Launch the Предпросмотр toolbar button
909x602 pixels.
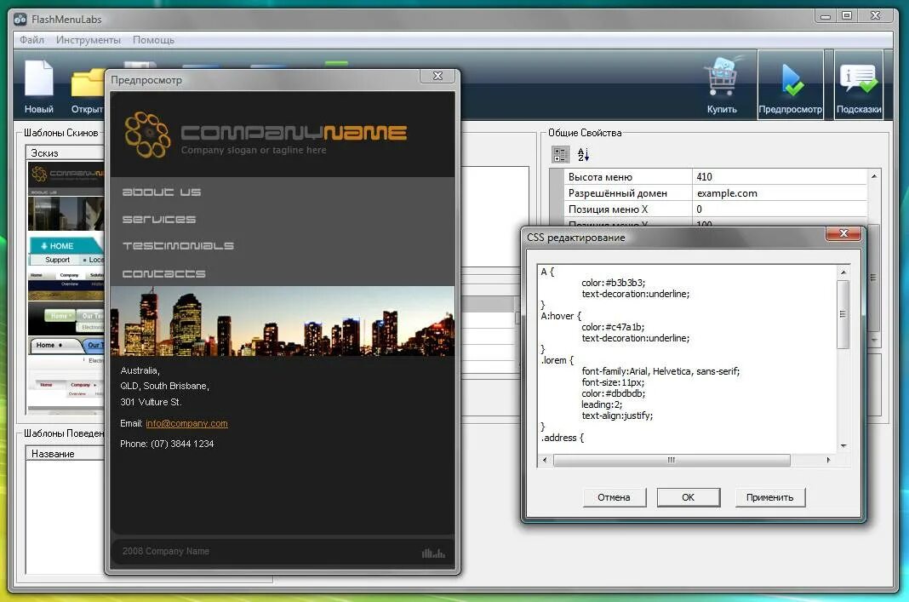[x=791, y=84]
